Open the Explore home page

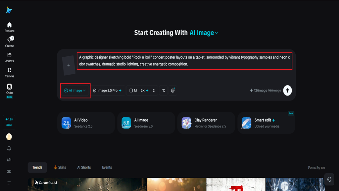click(x=9, y=27)
